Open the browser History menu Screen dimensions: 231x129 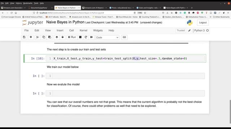pyautogui.click(x=18, y=3)
